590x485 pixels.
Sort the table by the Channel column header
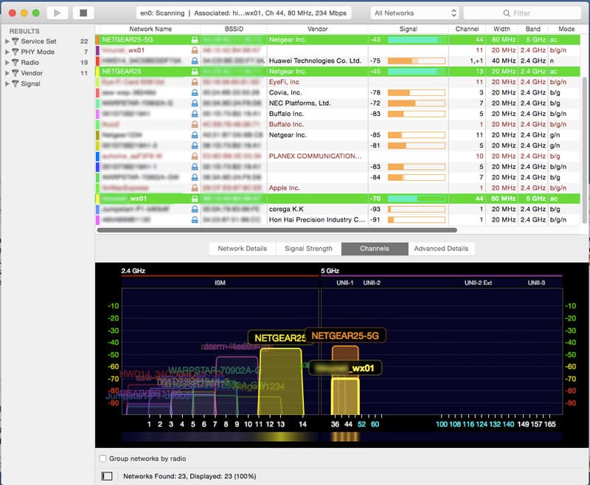467,29
